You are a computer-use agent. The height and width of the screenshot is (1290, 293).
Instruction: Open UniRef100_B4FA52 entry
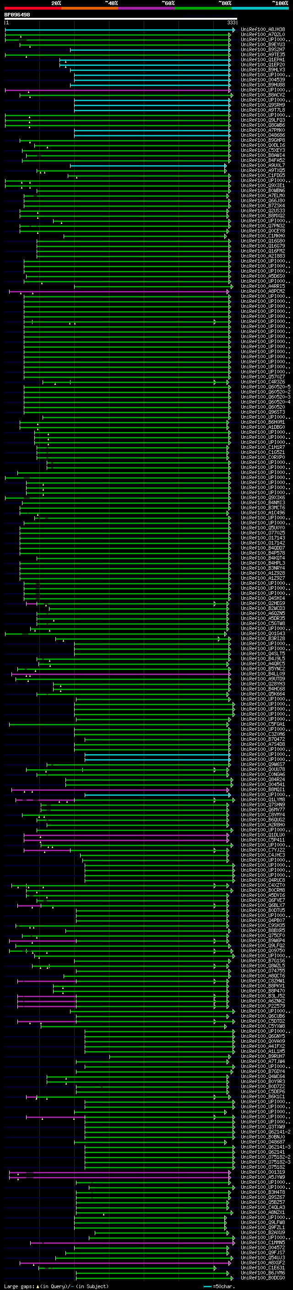click(x=263, y=160)
